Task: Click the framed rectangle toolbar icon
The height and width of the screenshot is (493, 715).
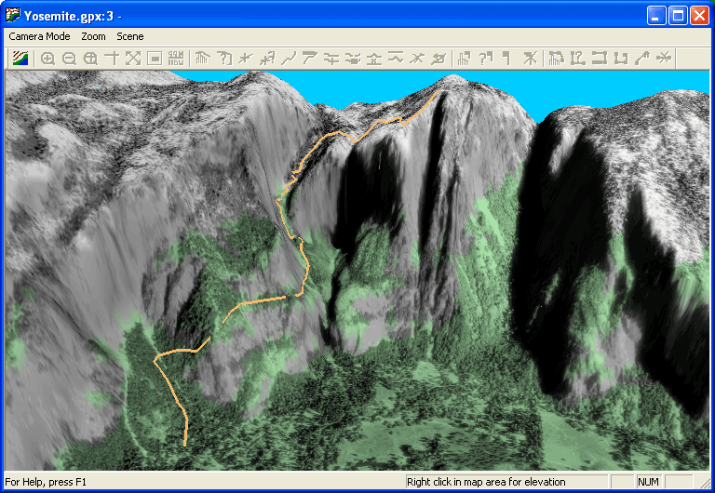Action: (155, 58)
